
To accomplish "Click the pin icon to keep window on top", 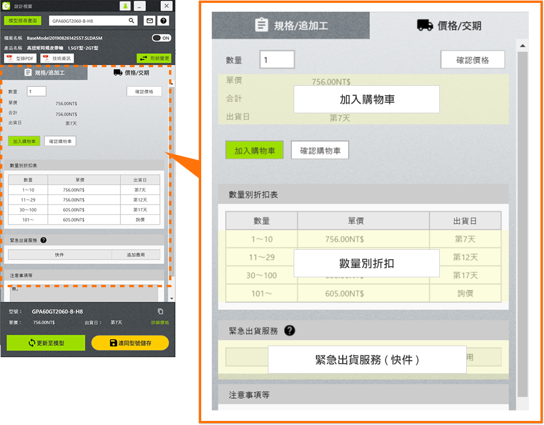I will (126, 5).
